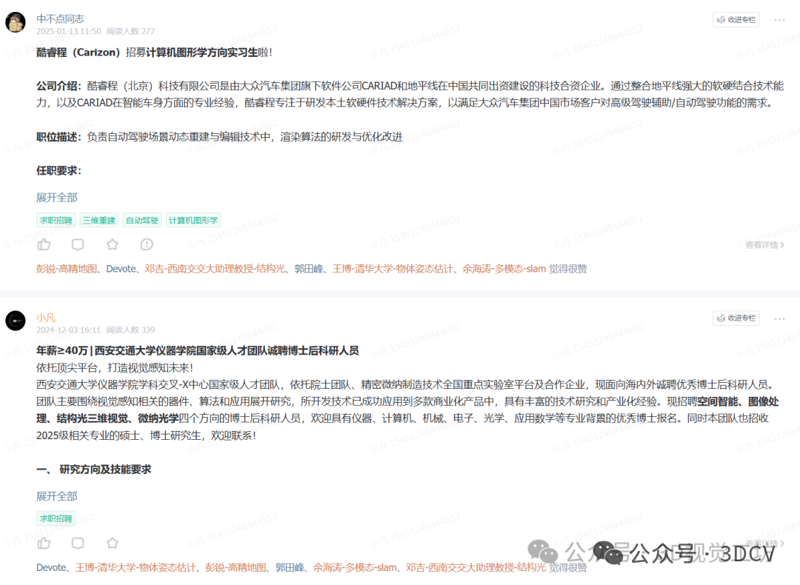Open liker 王博-清华大学-物体姿态估计 on 小凡's post

136,567
